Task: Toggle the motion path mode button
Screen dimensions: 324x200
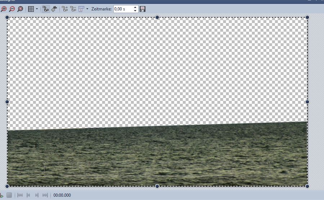Action: (x=46, y=9)
